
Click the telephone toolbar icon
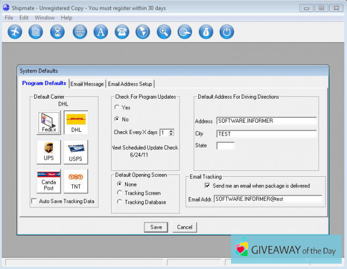(x=121, y=32)
